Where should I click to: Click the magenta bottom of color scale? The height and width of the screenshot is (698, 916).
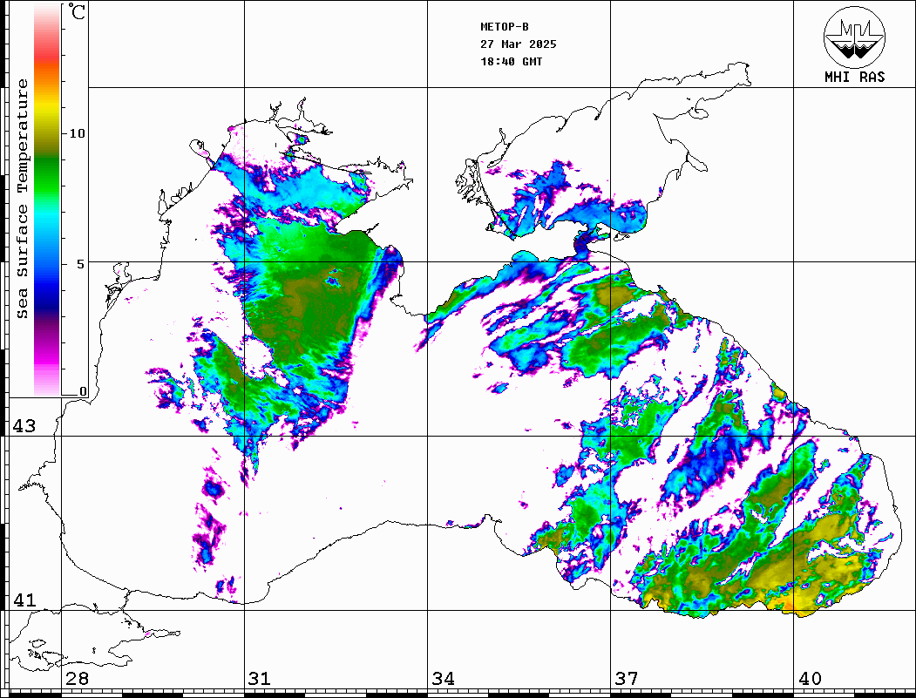[x=47, y=363]
